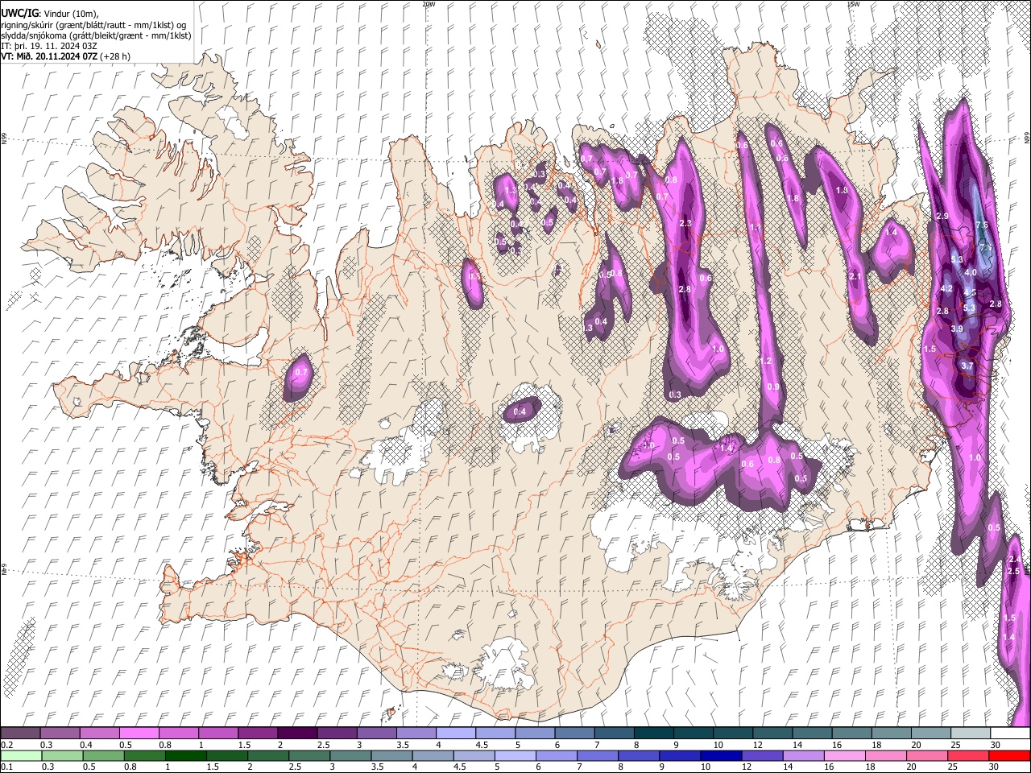Click the "slydda/snjókoma (grátt/bleikt/grænt - mm/1klst)" line
The width and height of the screenshot is (1031, 773).
tap(96, 35)
